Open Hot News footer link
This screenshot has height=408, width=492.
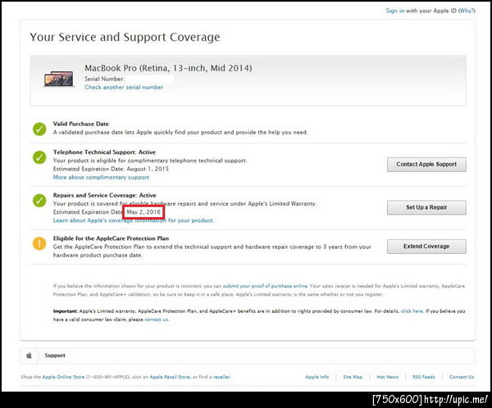(x=387, y=377)
